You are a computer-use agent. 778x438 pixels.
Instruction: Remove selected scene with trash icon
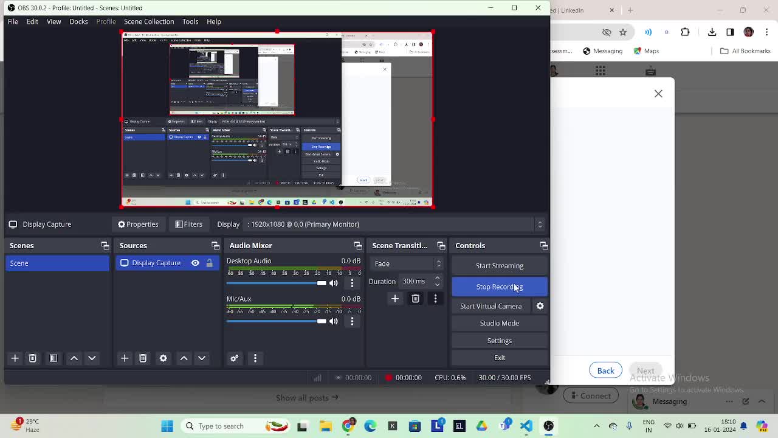(x=33, y=358)
